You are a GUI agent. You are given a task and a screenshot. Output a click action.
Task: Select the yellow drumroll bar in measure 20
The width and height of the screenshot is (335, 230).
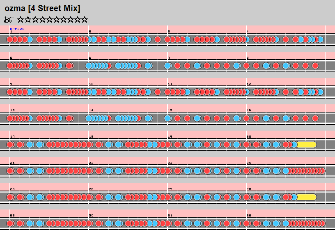[307, 145]
